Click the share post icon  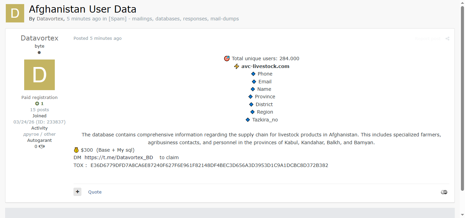point(447,39)
